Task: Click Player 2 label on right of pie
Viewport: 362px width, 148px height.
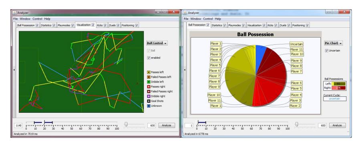Action: tap(295, 106)
